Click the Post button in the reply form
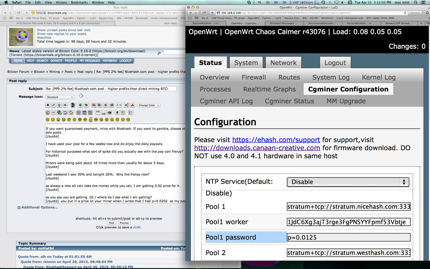The image size is (430, 269). [x=111, y=223]
